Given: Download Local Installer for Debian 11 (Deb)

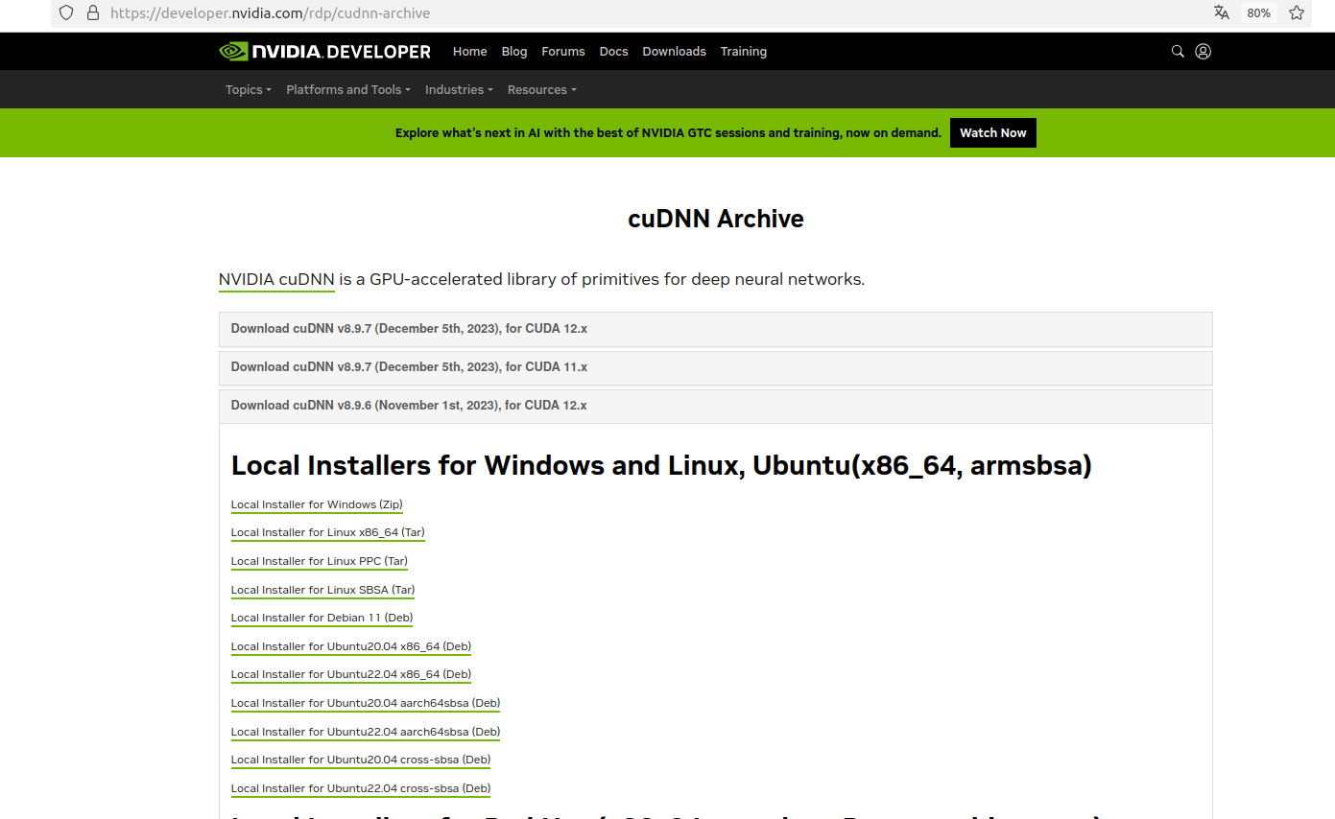Looking at the screenshot, I should (x=322, y=618).
